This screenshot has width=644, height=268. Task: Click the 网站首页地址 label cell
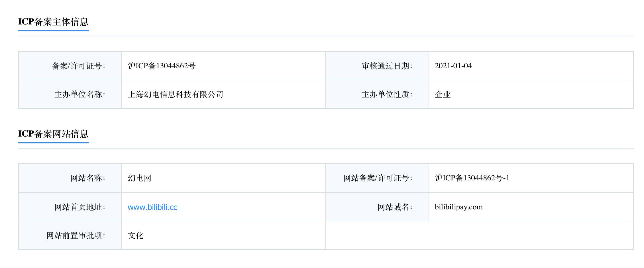pos(80,207)
